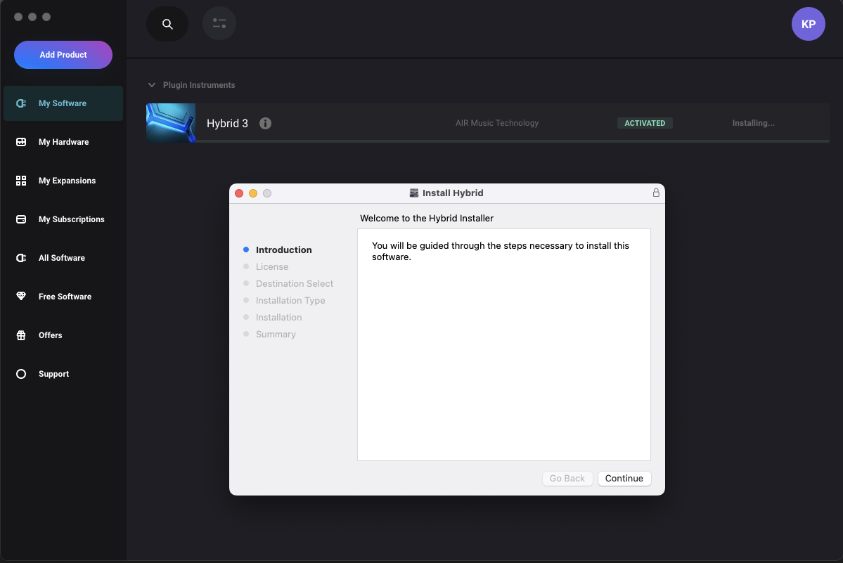
Task: Select the Introduction installer step
Action: click(283, 250)
